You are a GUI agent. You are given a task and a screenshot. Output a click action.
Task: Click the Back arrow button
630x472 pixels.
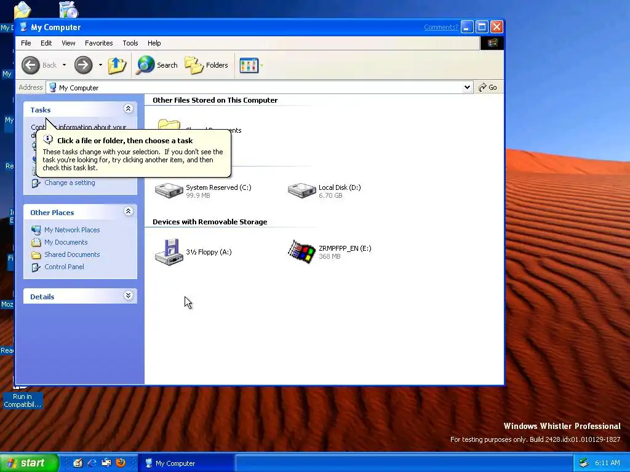click(x=31, y=65)
